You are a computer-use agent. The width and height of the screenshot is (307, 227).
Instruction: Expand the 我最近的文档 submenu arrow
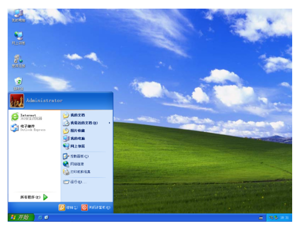(x=110, y=123)
